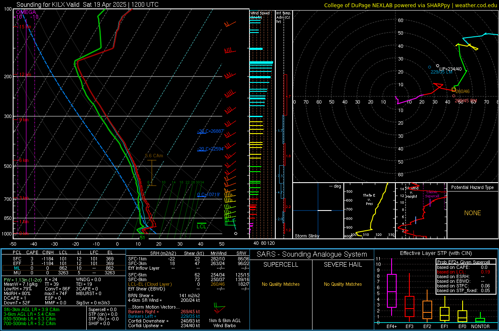Select the 700-500mb LR = 5.2 C/km line

30,323
